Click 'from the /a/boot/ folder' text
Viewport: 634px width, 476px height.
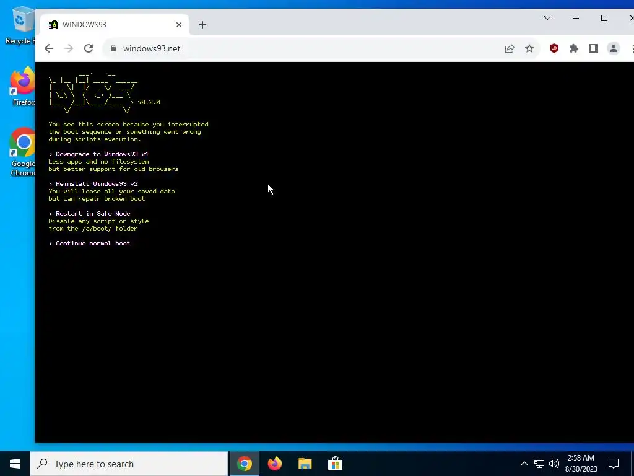[x=93, y=228]
